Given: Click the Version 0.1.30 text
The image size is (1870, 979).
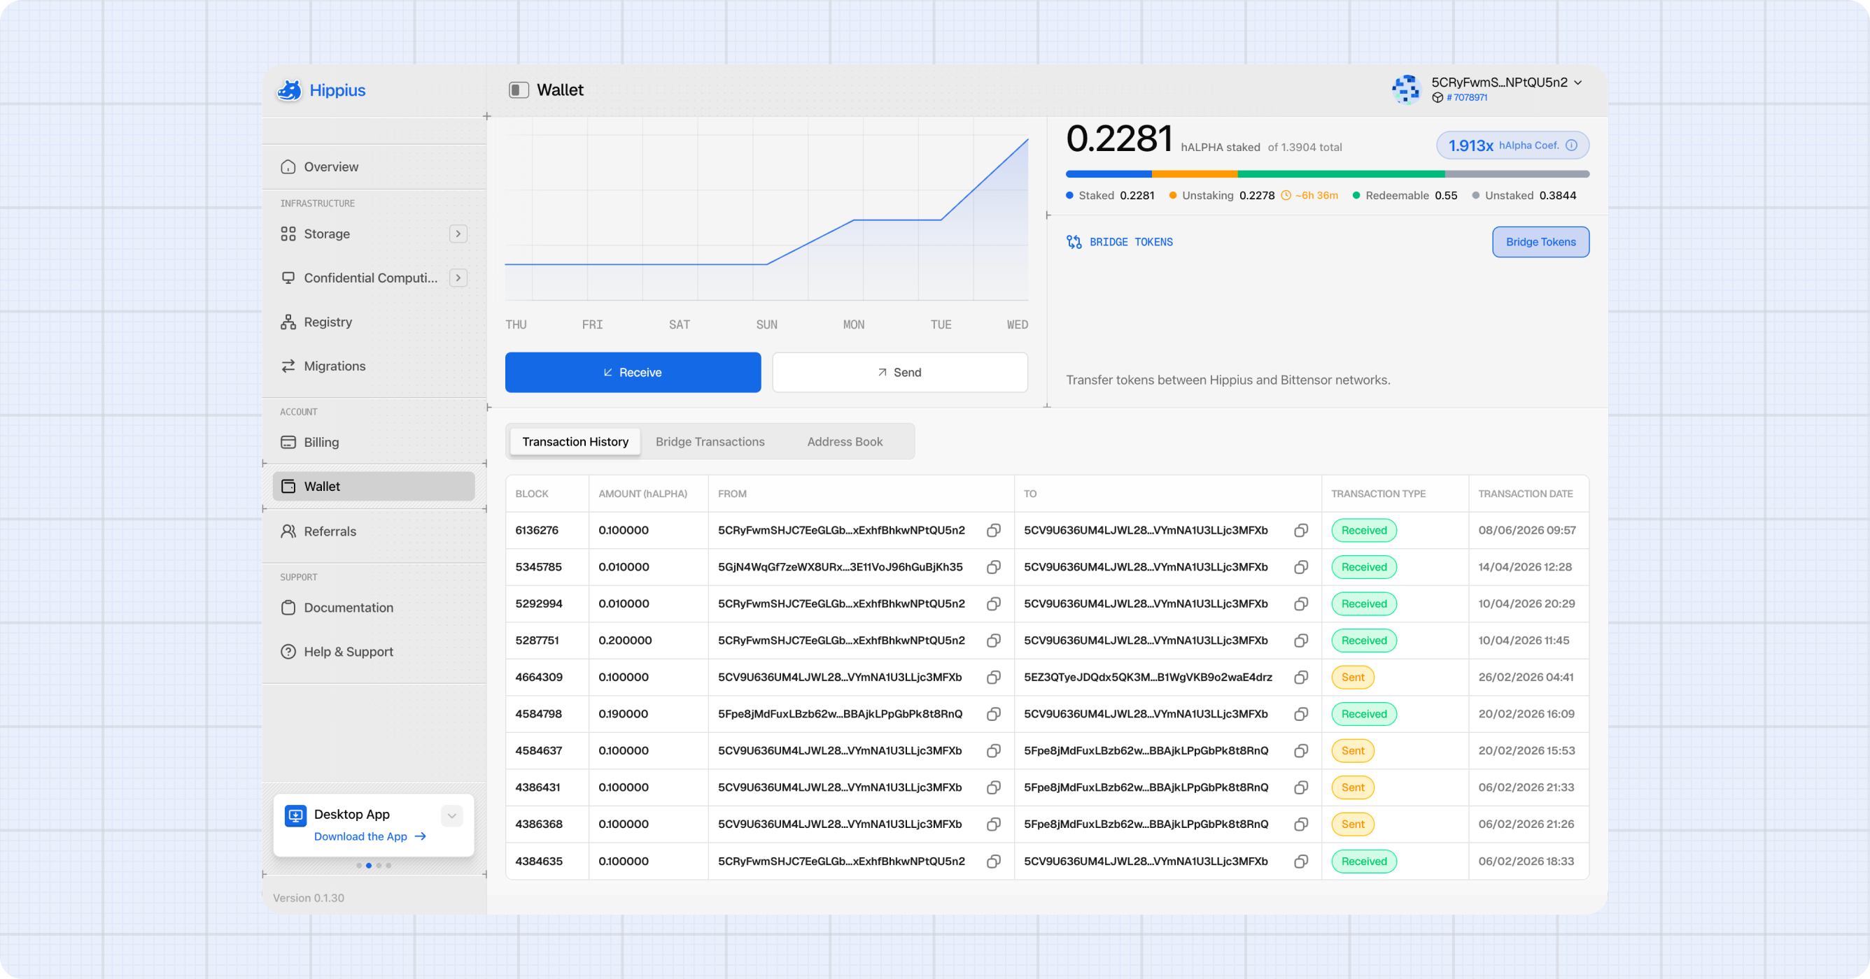Looking at the screenshot, I should [x=309, y=898].
